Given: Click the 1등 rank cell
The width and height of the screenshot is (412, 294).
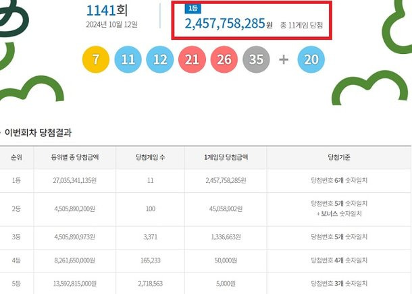Looking at the screenshot, I should click(16, 181).
